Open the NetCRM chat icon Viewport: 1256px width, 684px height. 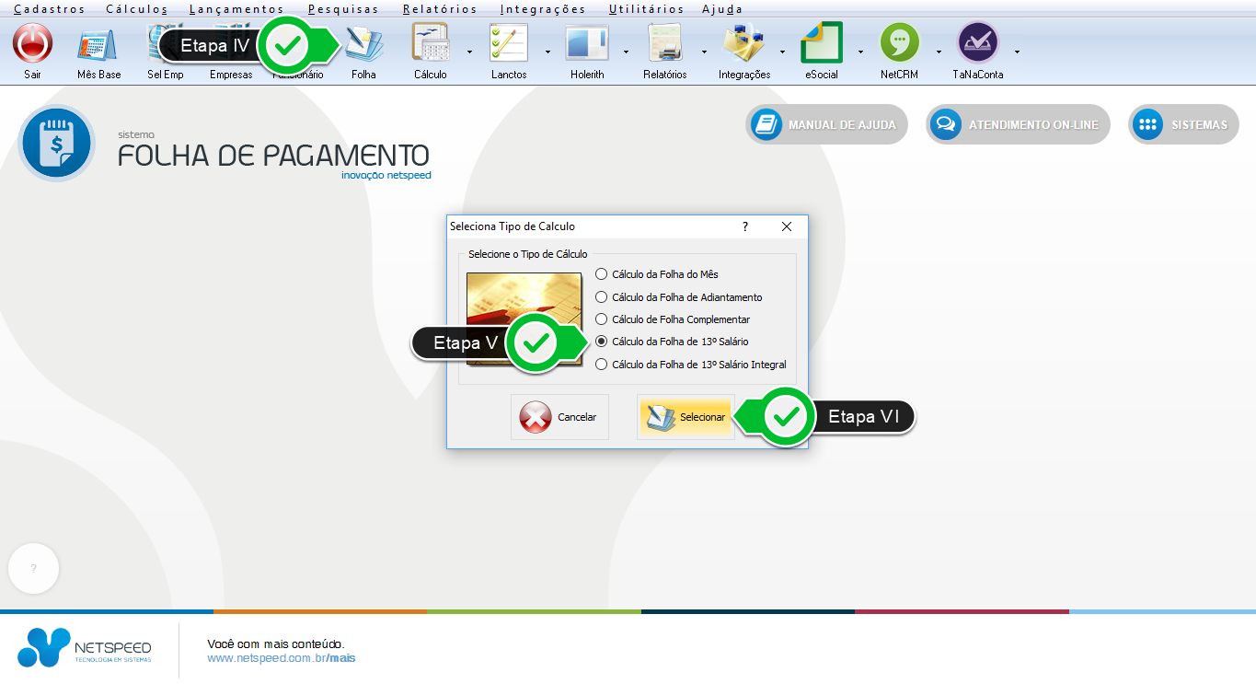[900, 43]
